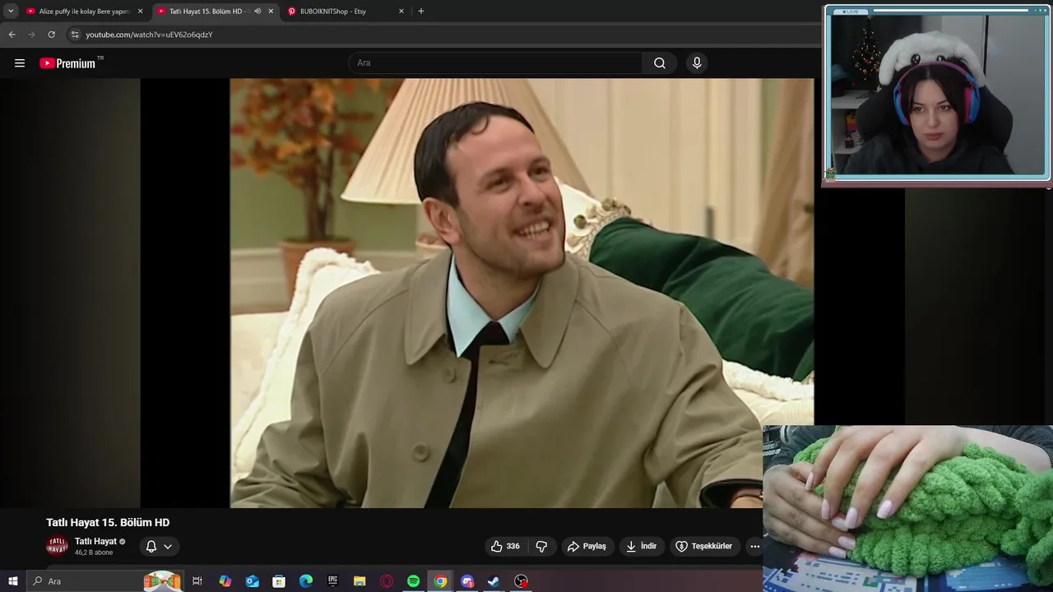1053x592 pixels.
Task: Open Outlook from the taskbar
Action: click(x=253, y=581)
